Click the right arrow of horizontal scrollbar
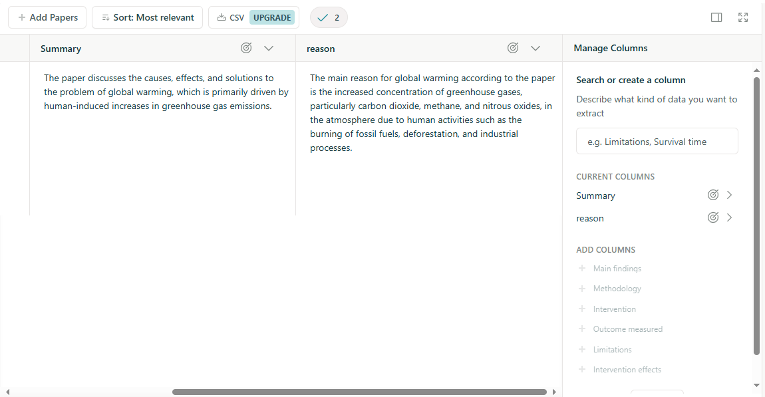This screenshot has height=397, width=765. tap(554, 392)
